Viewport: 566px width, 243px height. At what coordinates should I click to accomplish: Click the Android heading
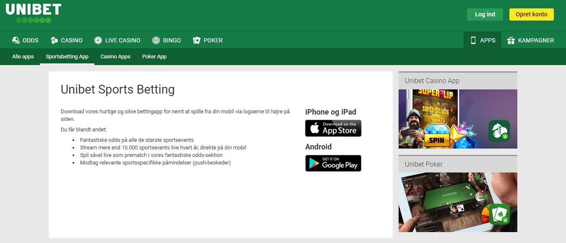(x=318, y=146)
